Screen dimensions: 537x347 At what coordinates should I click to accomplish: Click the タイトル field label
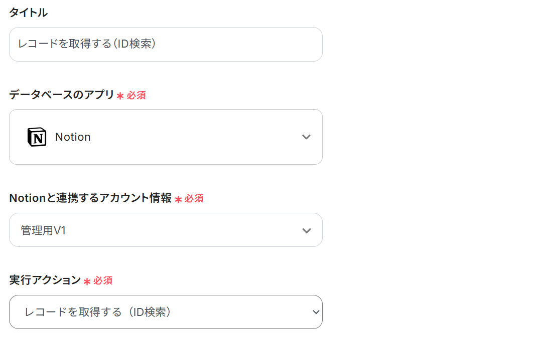29,13
